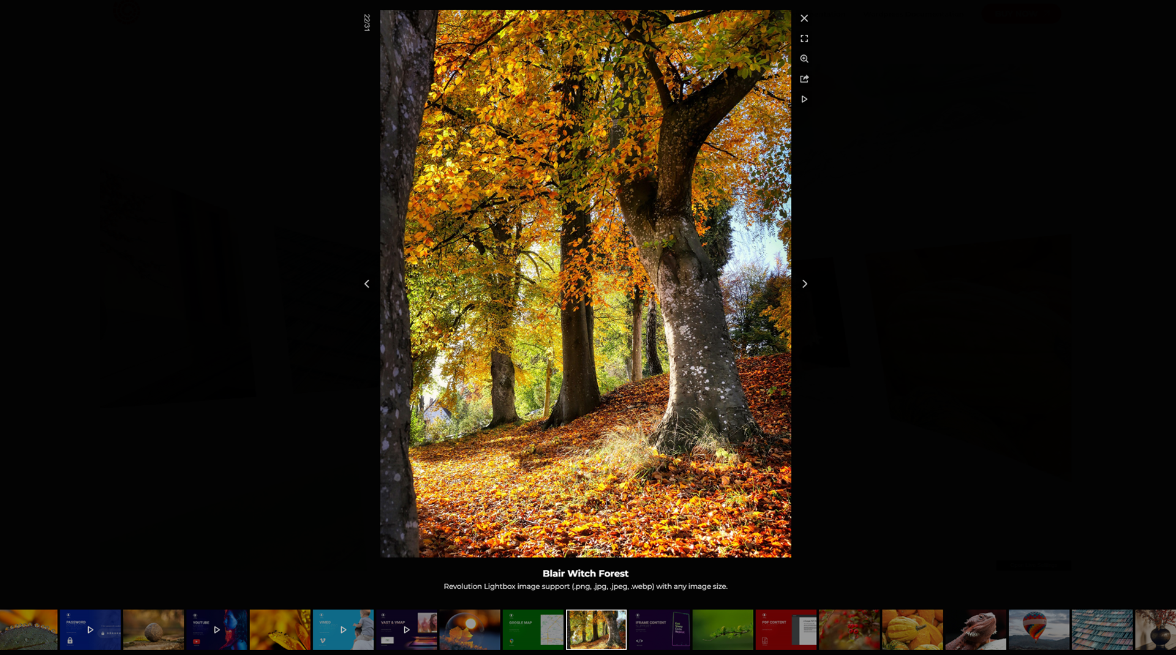Select the bearded lizard thumbnail
The image size is (1176, 655).
[x=976, y=629]
